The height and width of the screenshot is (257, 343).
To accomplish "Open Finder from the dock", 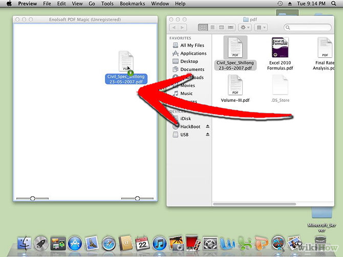I will point(25,244).
